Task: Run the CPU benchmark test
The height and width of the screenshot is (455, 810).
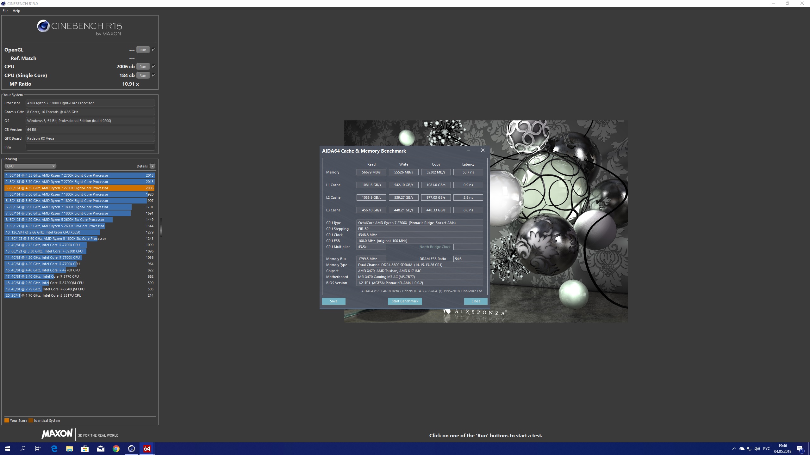Action: point(143,66)
